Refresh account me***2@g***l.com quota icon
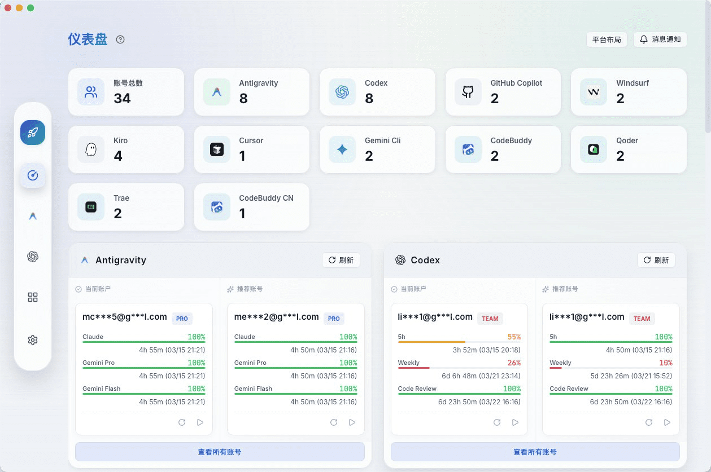Viewport: 711px width, 472px height. click(334, 422)
